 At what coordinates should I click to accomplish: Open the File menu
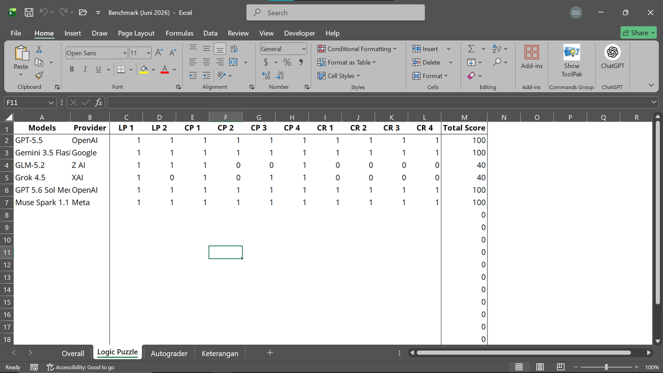[16, 33]
